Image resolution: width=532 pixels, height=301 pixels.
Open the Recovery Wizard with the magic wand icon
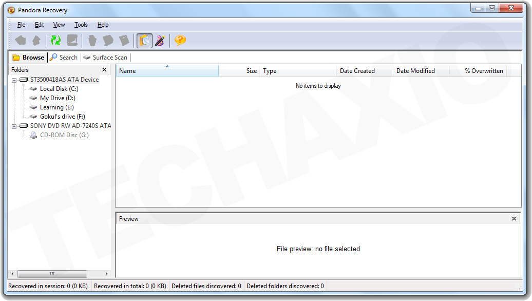[x=160, y=40]
